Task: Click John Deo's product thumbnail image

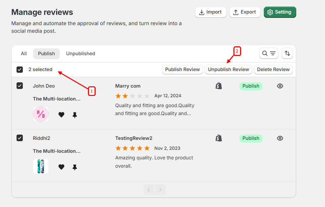Action: click(x=41, y=114)
